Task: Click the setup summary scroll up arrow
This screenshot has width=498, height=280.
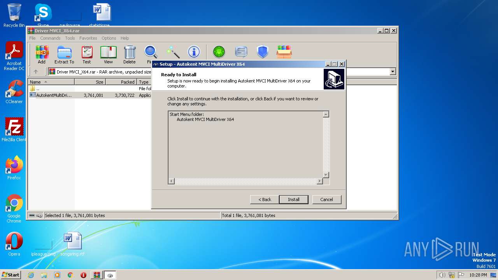Action: (x=326, y=114)
